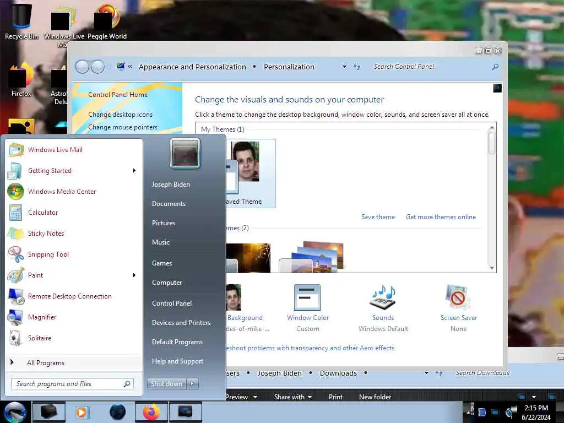Expand the Paint recent files arrow
The image size is (564, 423).
pos(134,275)
